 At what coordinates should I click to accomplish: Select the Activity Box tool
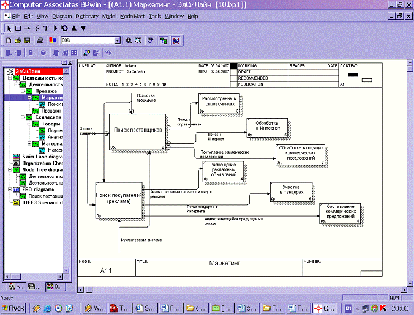(x=18, y=28)
